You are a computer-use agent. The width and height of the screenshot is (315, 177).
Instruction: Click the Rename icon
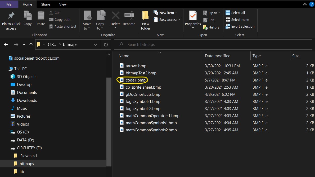point(129,15)
